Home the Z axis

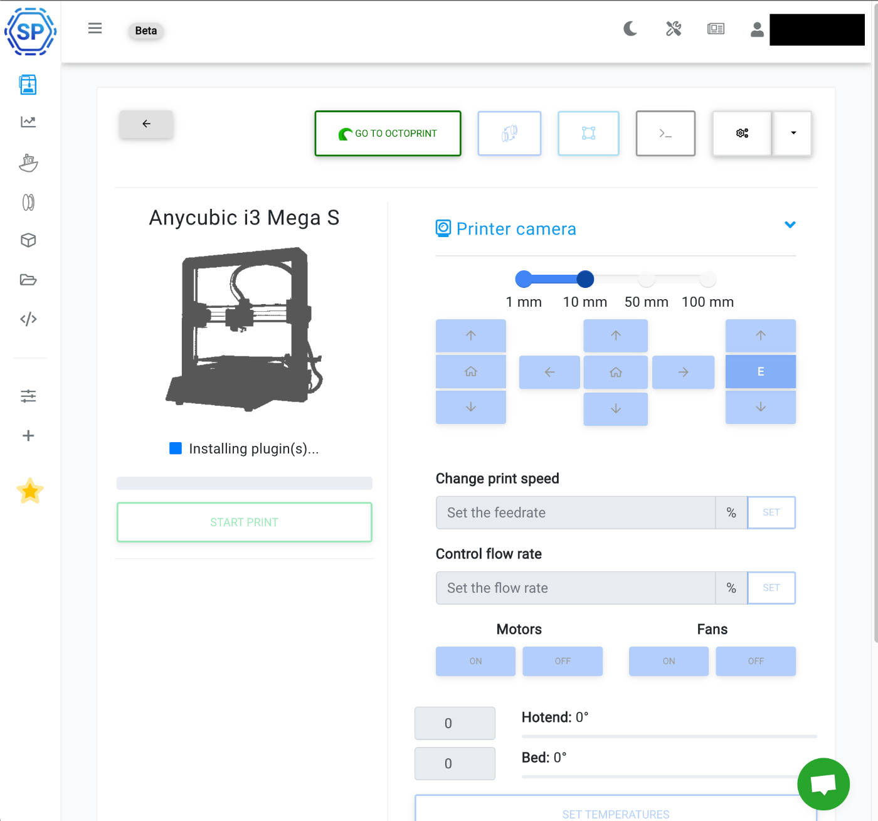(471, 372)
